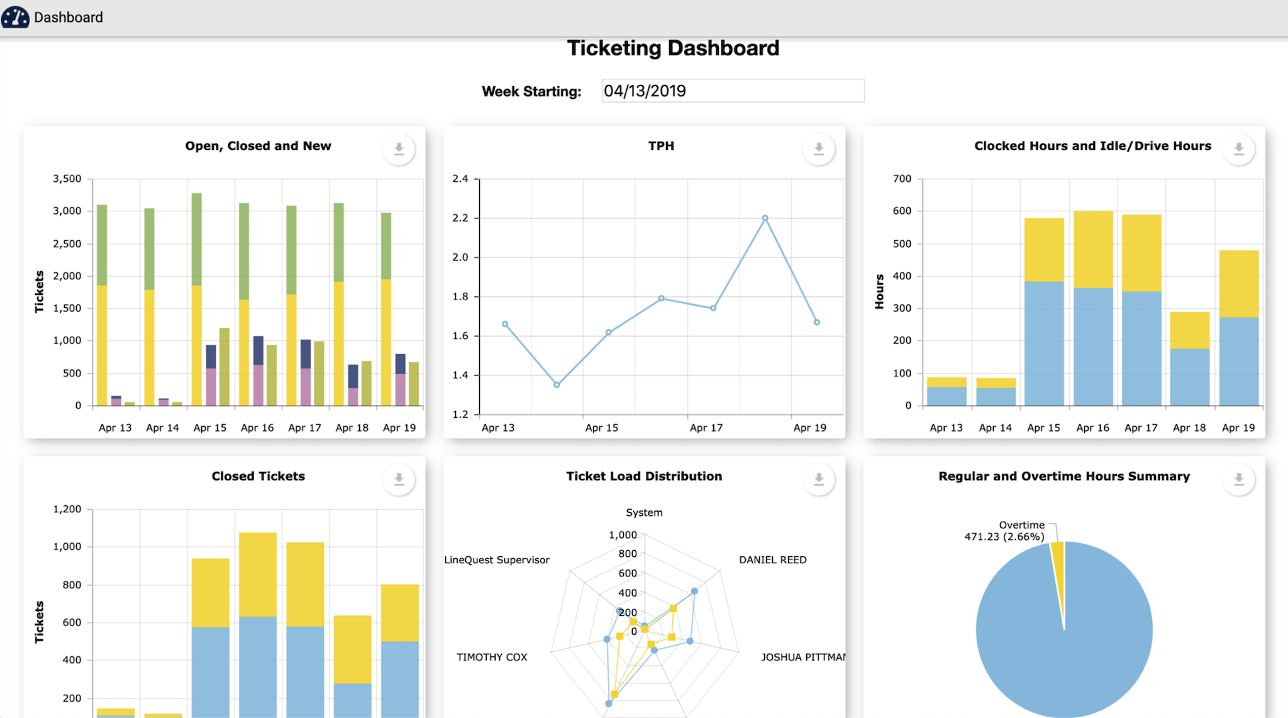Viewport: 1288px width, 718px height.
Task: Download the Open, Closed and New chart
Action: tap(399, 149)
